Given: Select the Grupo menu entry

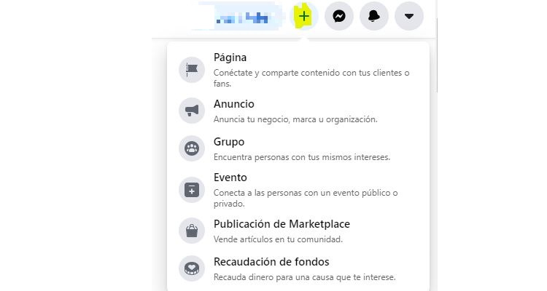Looking at the screenshot, I should tap(229, 142).
